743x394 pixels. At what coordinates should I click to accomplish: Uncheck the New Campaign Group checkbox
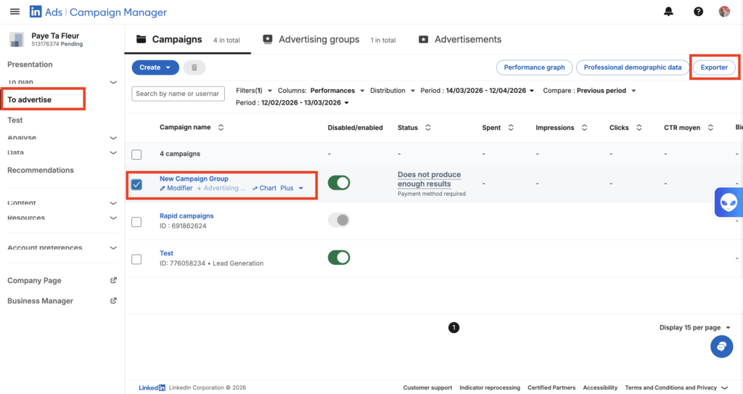coord(136,184)
